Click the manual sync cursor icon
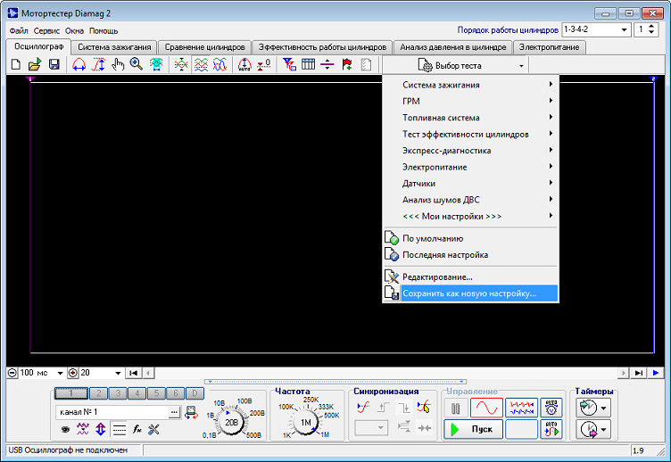The height and width of the screenshot is (462, 671). coord(424,408)
